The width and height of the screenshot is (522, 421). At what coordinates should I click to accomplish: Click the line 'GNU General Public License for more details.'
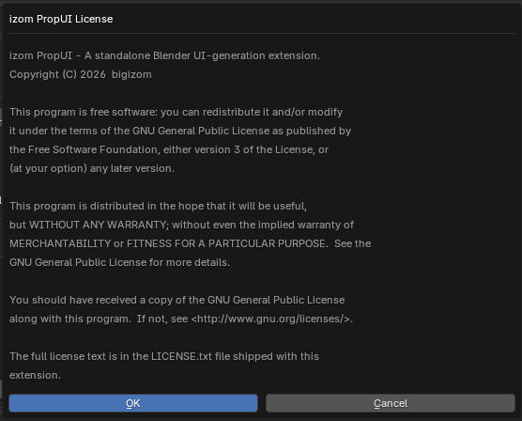119,262
